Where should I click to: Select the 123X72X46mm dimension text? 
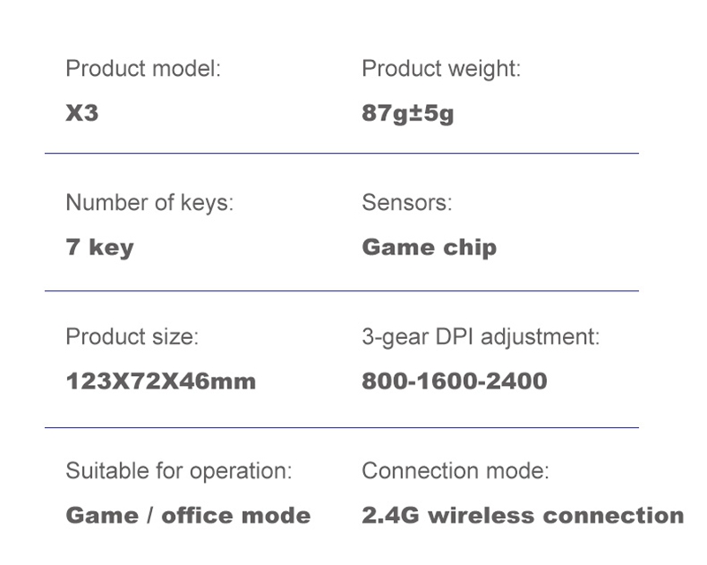click(x=161, y=381)
